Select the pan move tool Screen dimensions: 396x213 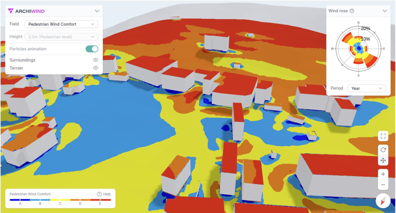(383, 160)
